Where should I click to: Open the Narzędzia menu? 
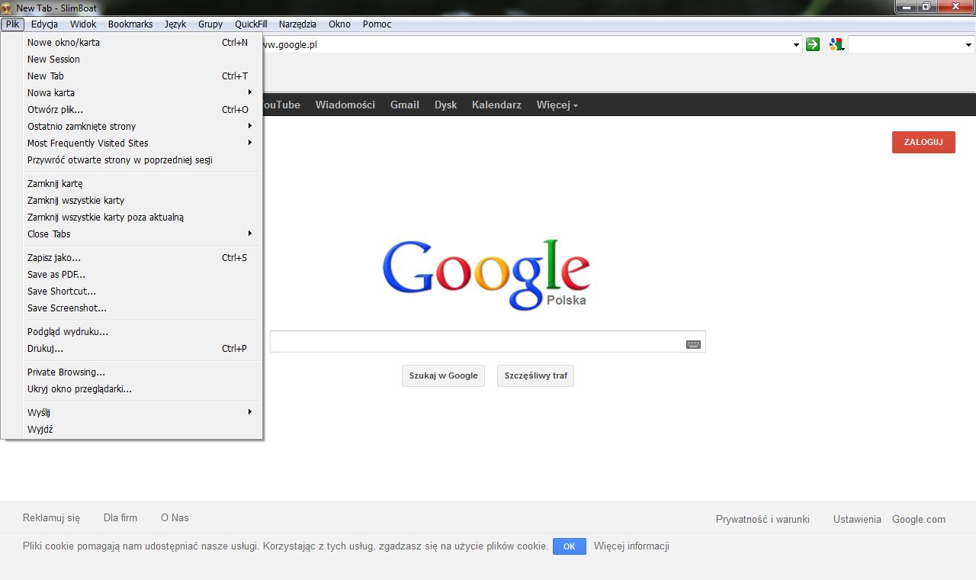tap(297, 24)
